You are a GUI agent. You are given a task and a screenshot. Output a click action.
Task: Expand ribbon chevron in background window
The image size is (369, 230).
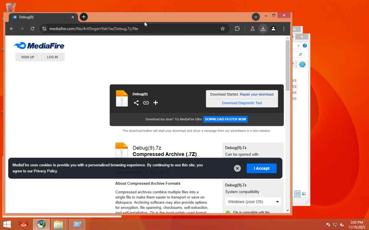[298, 46]
